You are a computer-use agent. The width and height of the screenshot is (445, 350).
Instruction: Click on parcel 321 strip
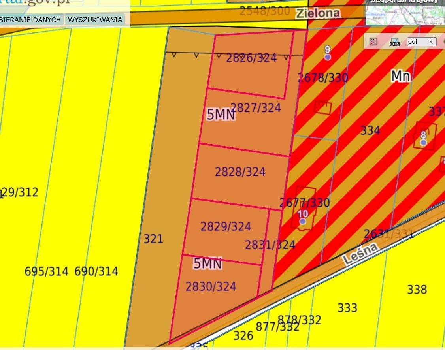[x=153, y=239]
